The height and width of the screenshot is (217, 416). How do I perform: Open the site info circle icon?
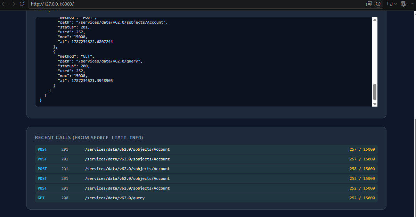378,4
